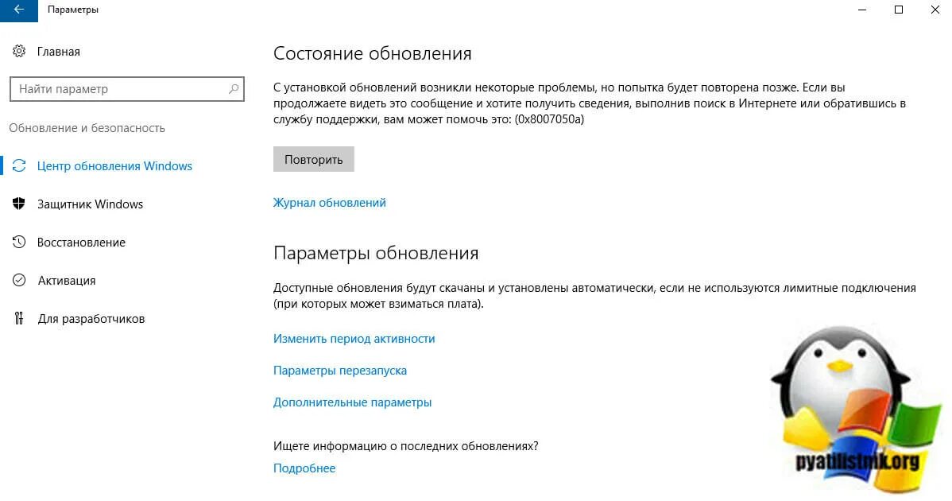
Task: Go to Главная settings home
Action: (58, 52)
